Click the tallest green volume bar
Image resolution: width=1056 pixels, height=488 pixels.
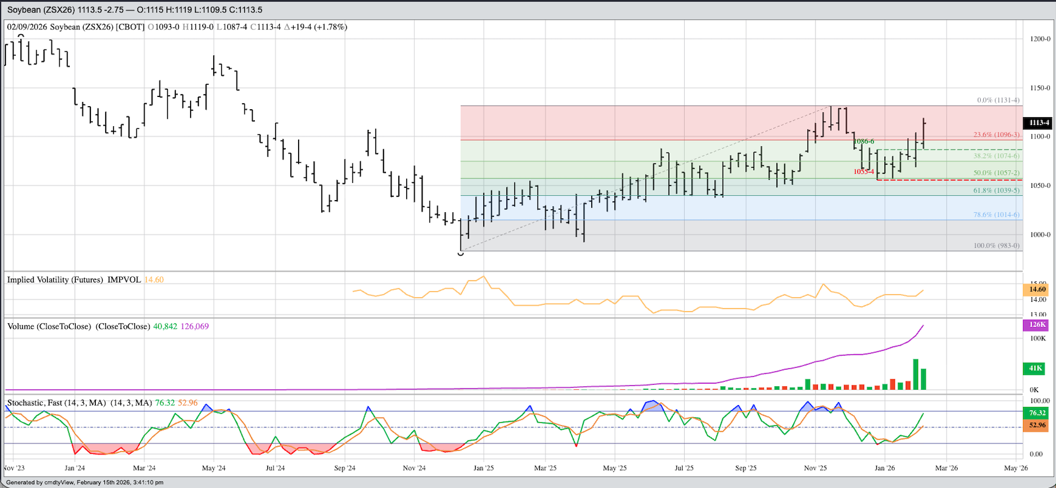[916, 375]
